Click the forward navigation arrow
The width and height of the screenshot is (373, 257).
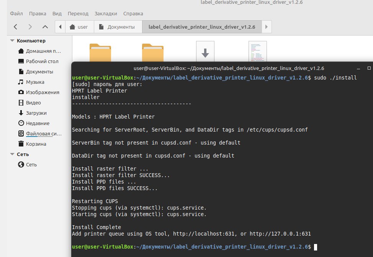[30, 27]
